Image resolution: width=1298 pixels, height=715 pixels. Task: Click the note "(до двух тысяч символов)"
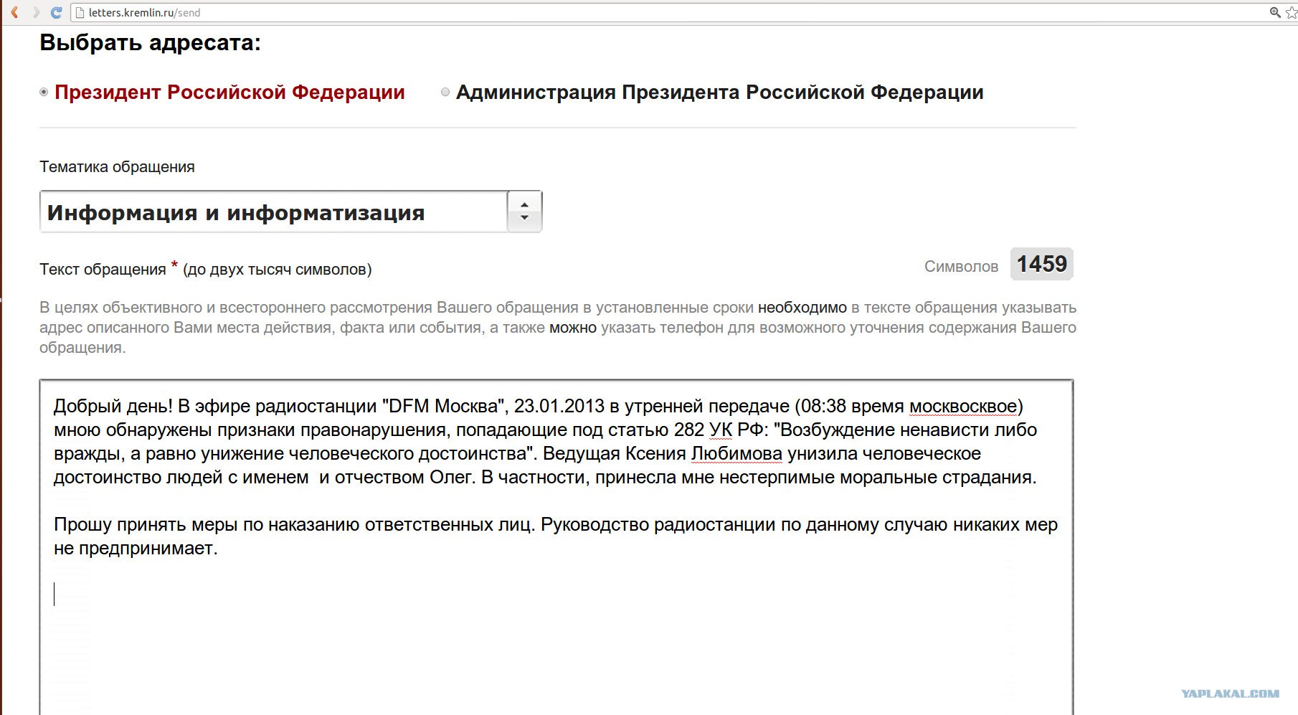(x=278, y=270)
